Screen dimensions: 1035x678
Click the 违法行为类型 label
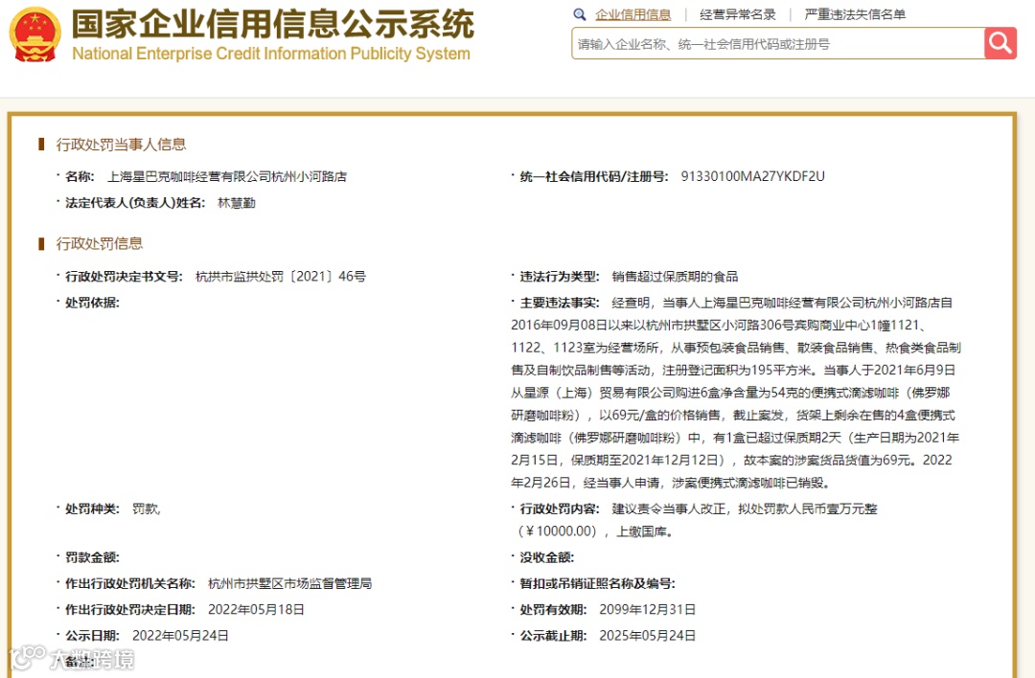pyautogui.click(x=559, y=277)
